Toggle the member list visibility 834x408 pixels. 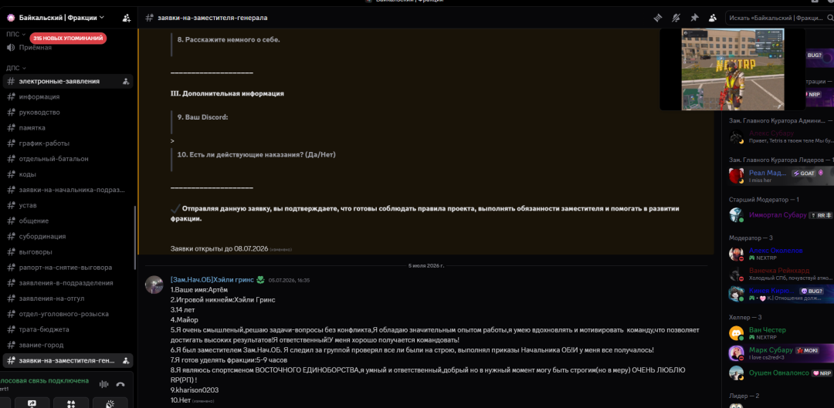tap(712, 18)
